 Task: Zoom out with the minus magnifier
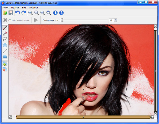(36, 13)
